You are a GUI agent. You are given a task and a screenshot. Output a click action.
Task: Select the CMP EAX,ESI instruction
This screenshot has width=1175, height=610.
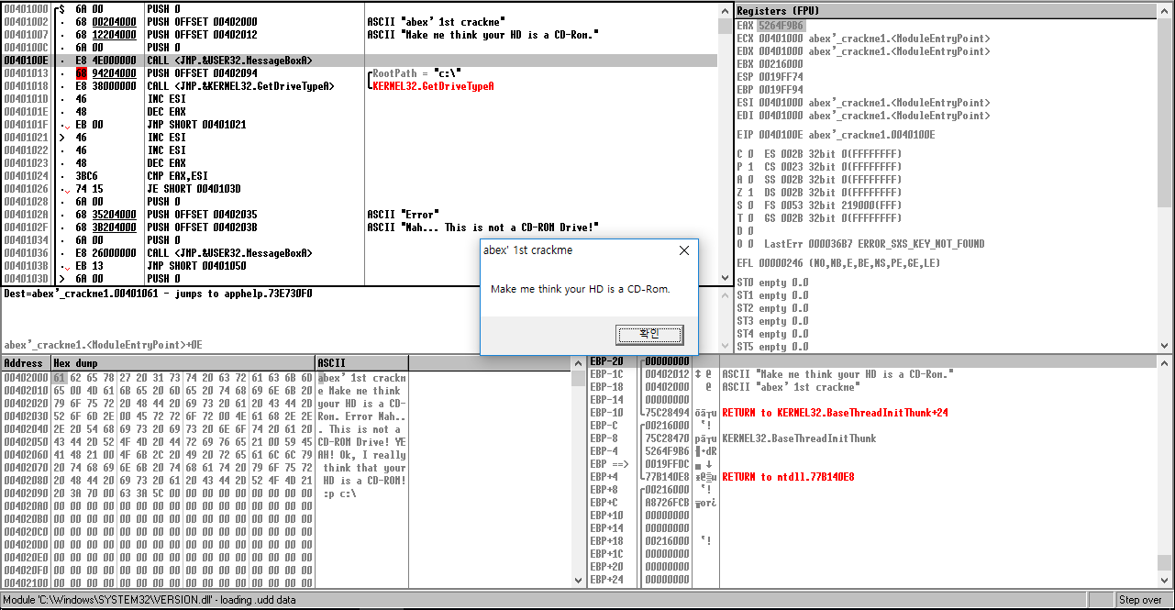(178, 175)
